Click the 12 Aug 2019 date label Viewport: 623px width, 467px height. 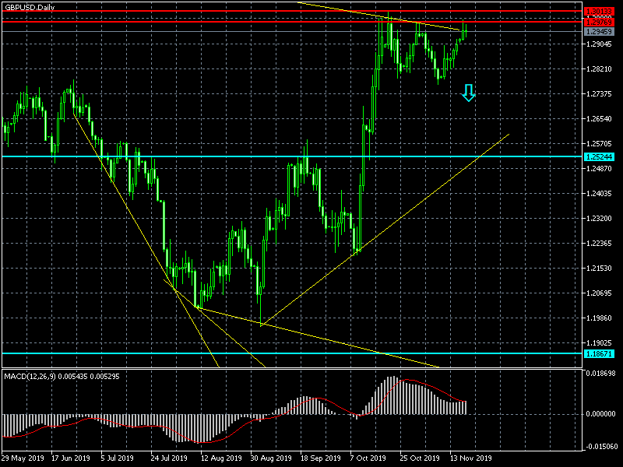tap(221, 458)
